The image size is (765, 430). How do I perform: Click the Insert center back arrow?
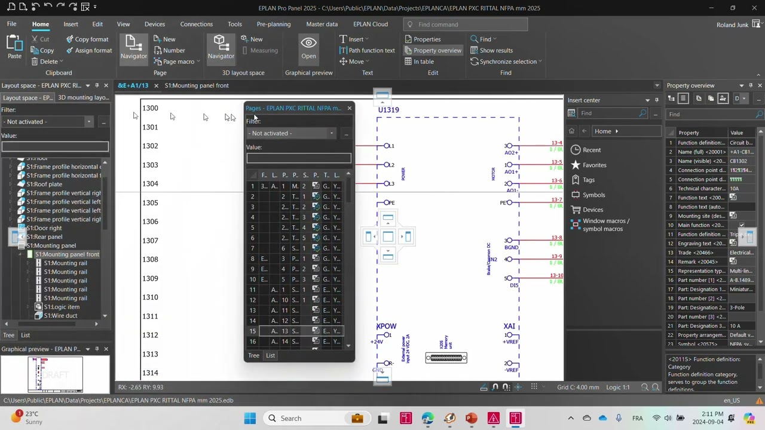pos(585,131)
